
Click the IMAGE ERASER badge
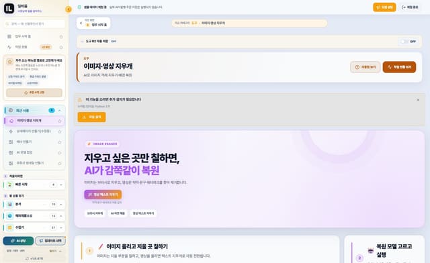(102, 144)
